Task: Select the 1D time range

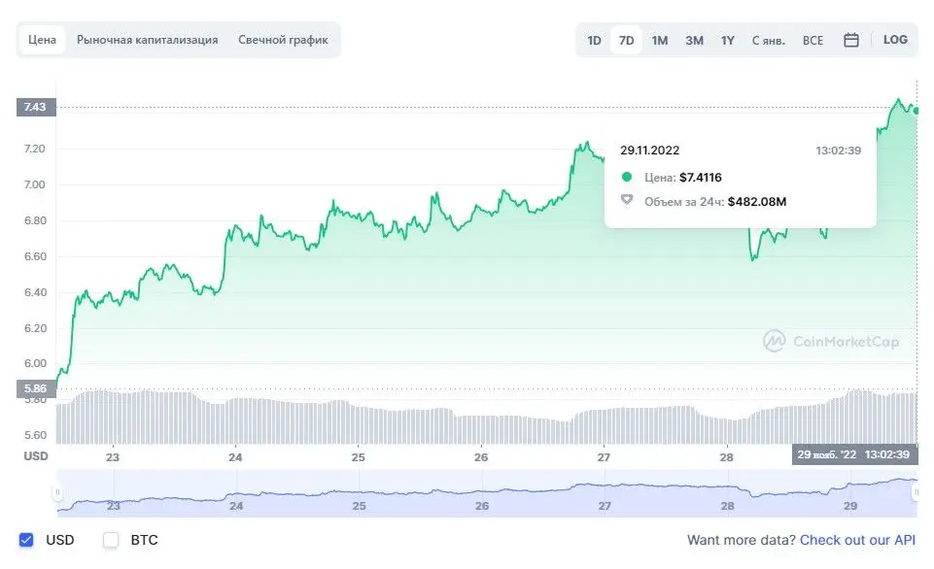Action: point(594,40)
